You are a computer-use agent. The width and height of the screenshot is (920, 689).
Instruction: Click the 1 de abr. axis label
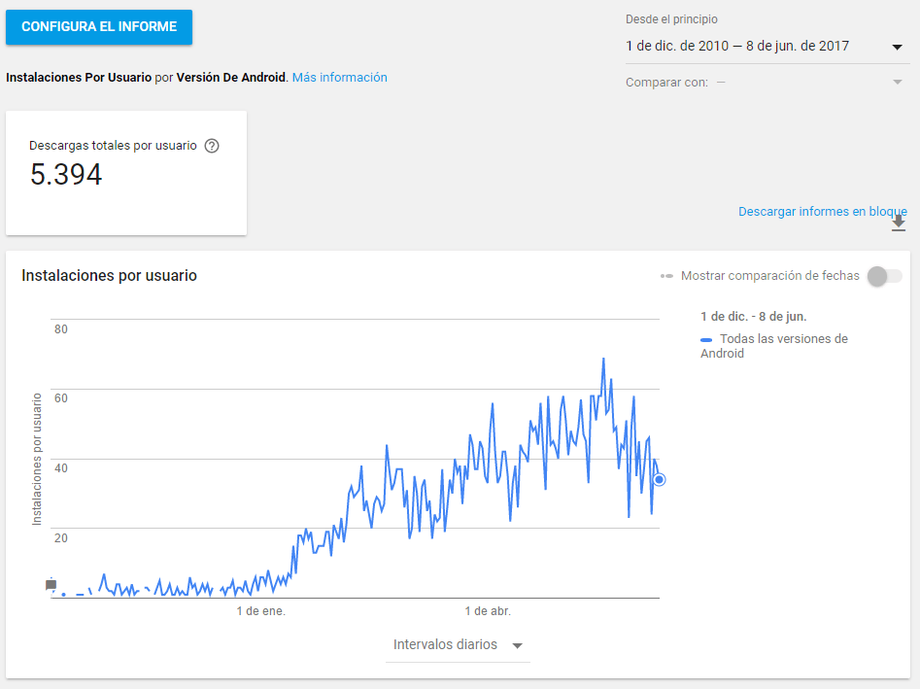488,611
